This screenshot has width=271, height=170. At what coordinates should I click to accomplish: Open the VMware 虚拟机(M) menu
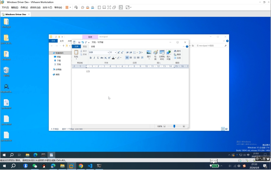35,7
